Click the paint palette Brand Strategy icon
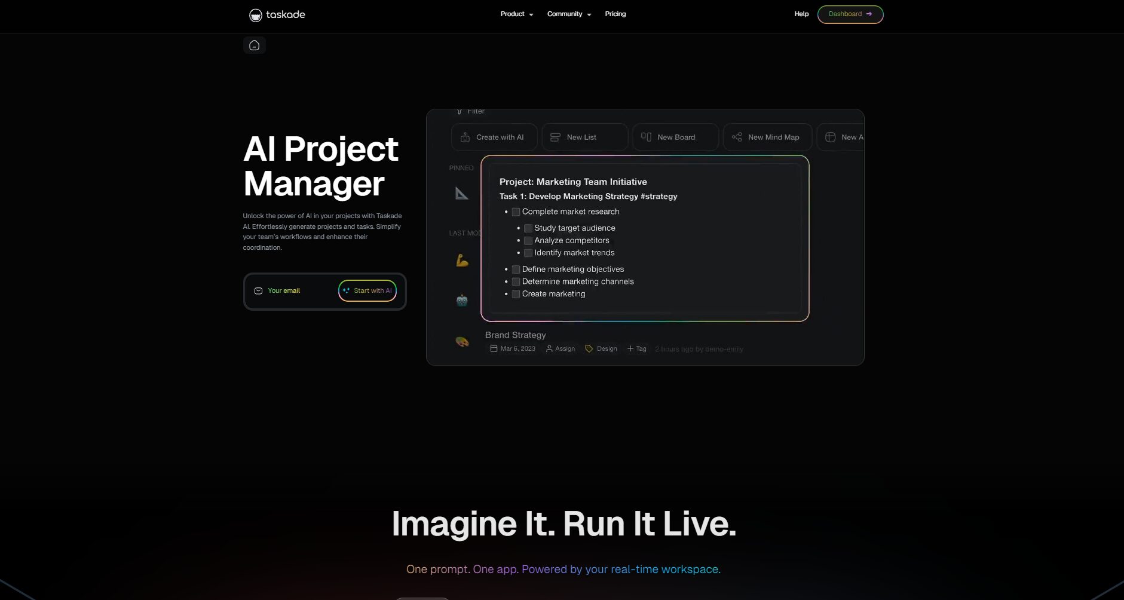This screenshot has width=1124, height=600. click(x=462, y=342)
